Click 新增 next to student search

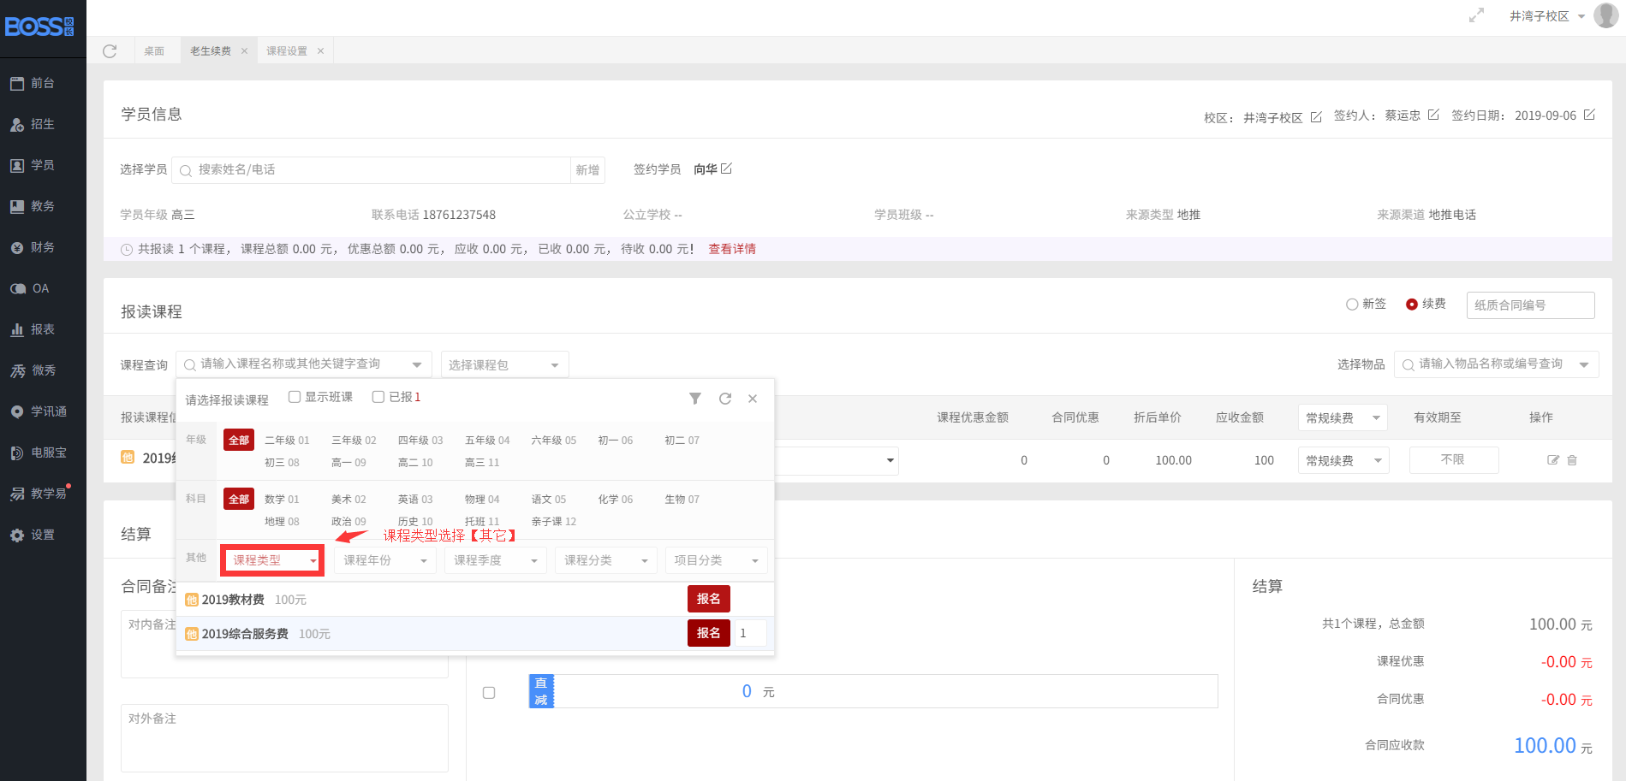(587, 170)
